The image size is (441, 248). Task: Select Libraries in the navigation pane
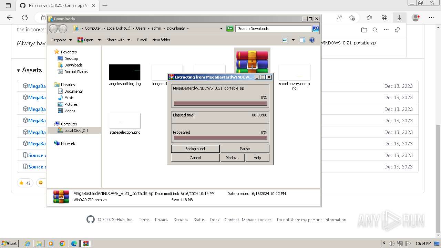(68, 85)
